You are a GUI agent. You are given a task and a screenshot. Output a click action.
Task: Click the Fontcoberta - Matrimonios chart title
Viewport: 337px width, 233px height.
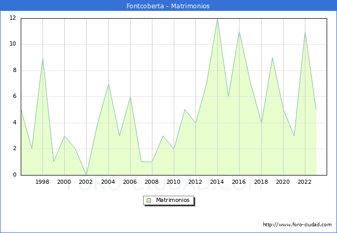[168, 6]
